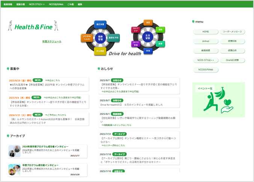Click the イベント一覧 banner image

point(218,100)
